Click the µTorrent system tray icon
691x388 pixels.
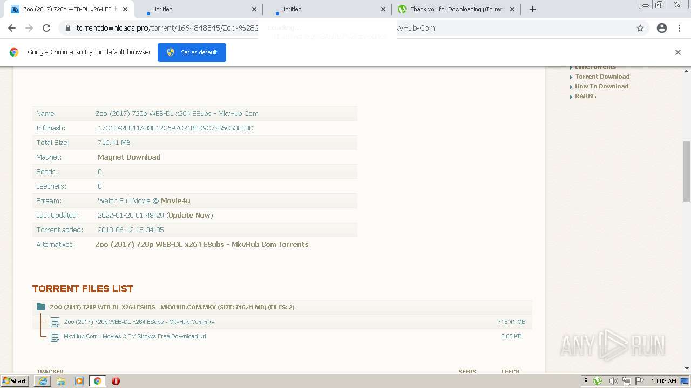598,381
